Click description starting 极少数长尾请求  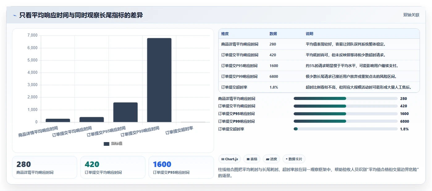point(351,77)
